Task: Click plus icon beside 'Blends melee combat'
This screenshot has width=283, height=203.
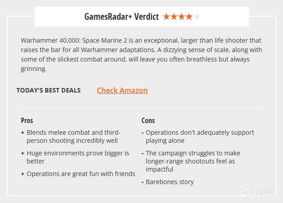Action: pyautogui.click(x=22, y=133)
